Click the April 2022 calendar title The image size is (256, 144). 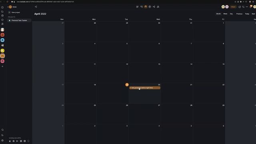40,14
